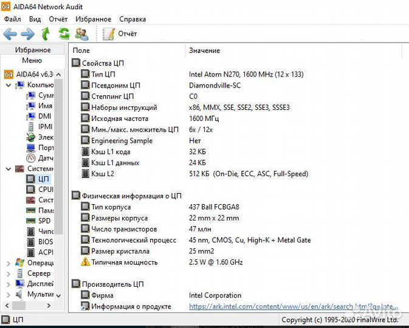Select the AIDA64 v6.3 root tree item
Screen dimensions: 409x328
tap(29, 74)
